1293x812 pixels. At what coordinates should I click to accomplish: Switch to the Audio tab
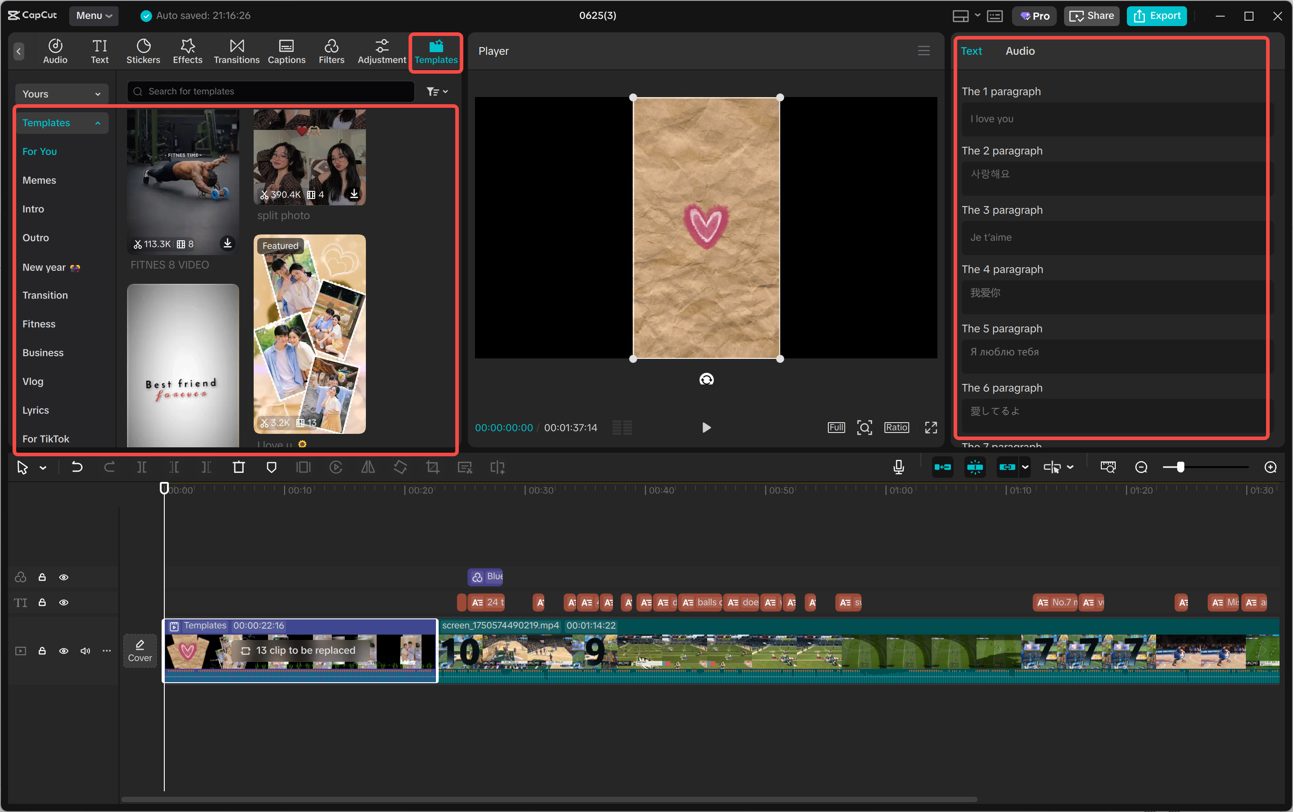pos(1020,51)
